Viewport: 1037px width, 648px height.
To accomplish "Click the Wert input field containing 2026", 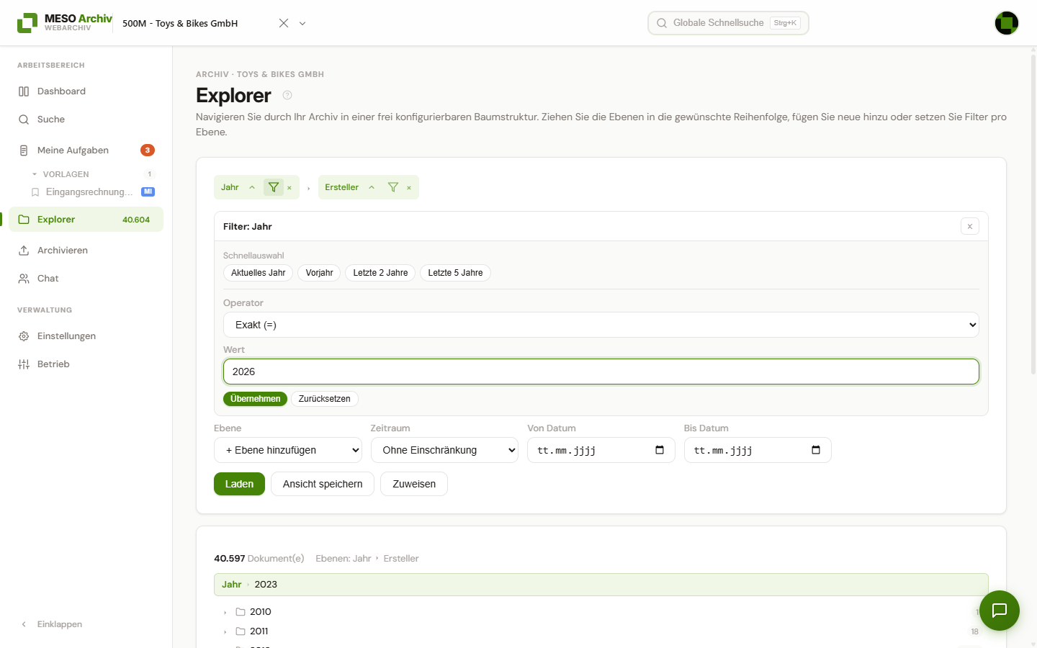I will [x=601, y=372].
